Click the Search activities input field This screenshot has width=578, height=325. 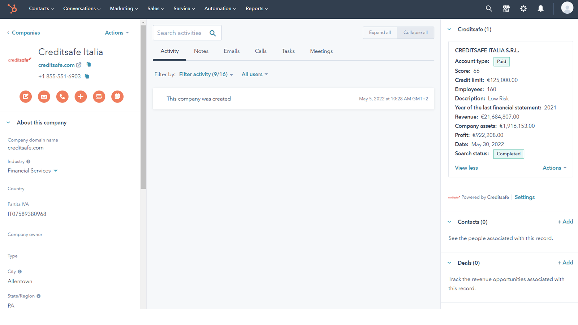pyautogui.click(x=181, y=33)
